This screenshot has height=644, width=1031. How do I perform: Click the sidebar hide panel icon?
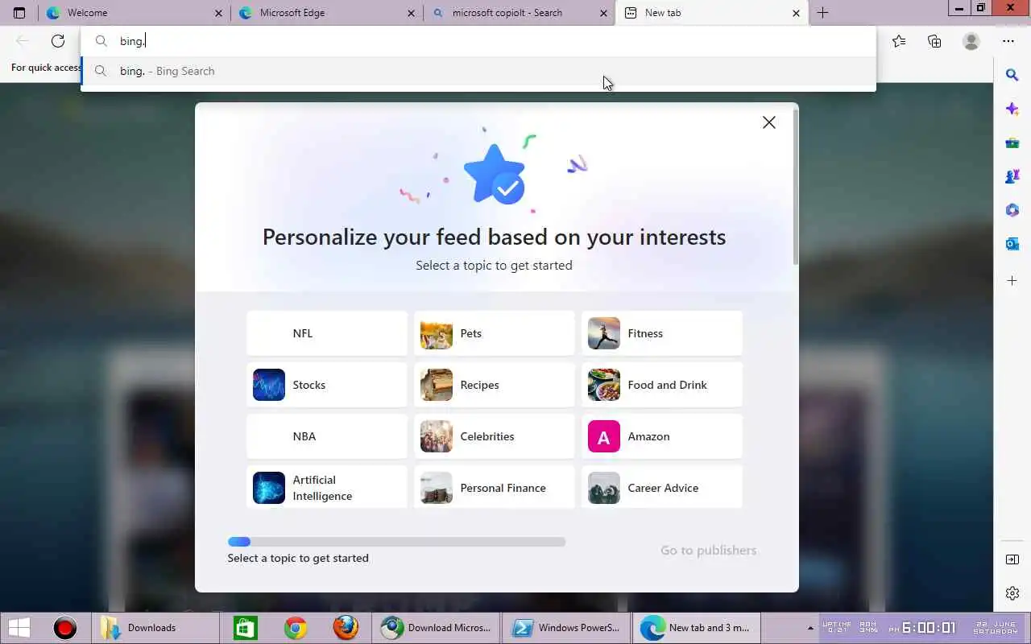(x=1012, y=559)
